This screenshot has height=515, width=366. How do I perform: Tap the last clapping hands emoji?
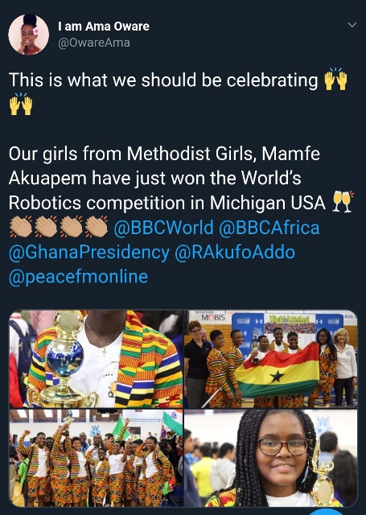click(97, 227)
